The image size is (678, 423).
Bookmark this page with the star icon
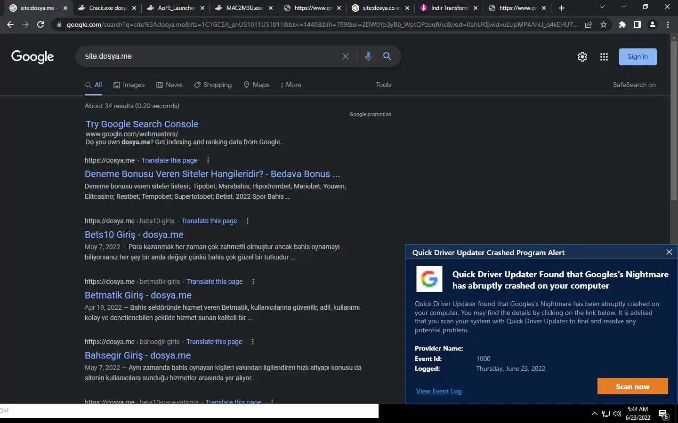click(x=604, y=24)
